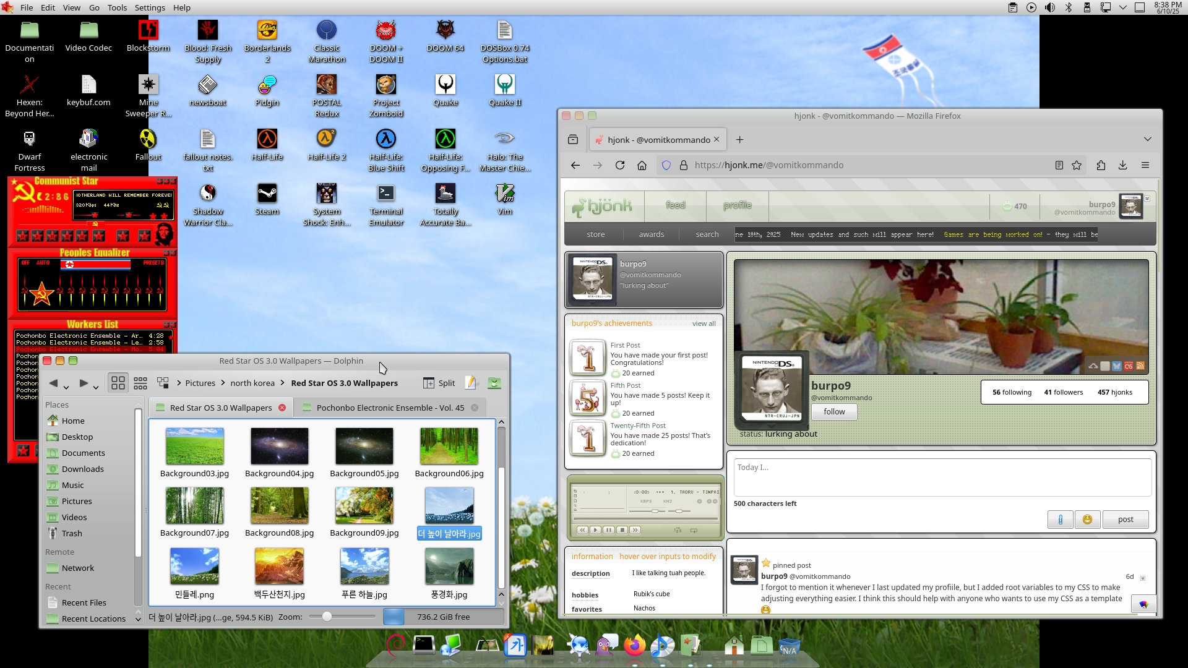Click the post button in hjonk
Image resolution: width=1188 pixels, height=668 pixels.
pos(1126,520)
